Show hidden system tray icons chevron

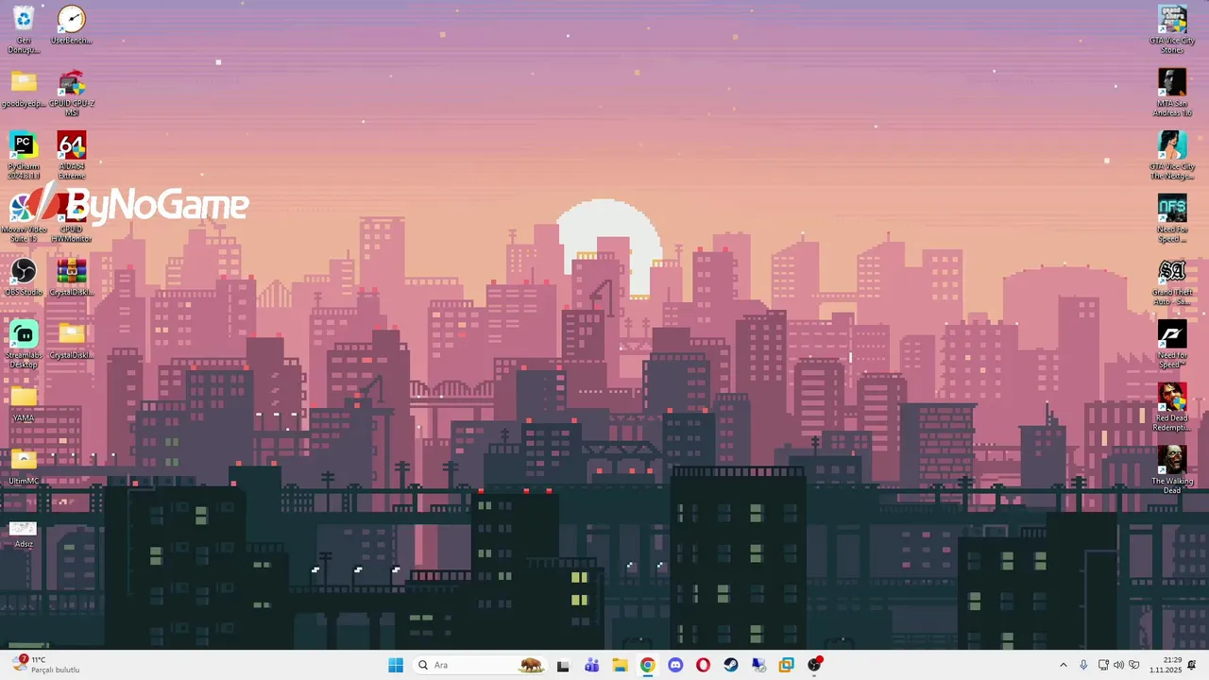coord(1064,665)
